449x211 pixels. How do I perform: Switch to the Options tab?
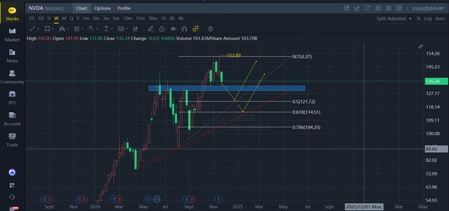102,8
